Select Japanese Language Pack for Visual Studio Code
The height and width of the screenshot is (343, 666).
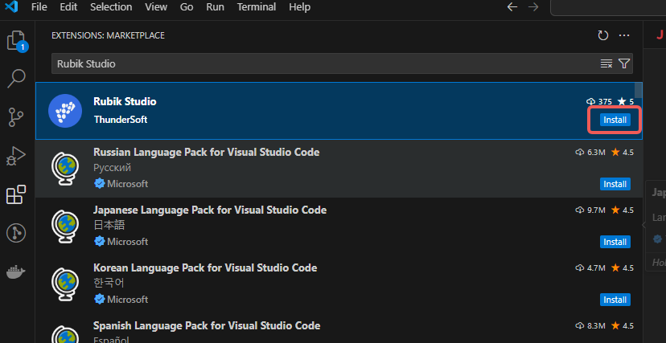click(x=210, y=210)
